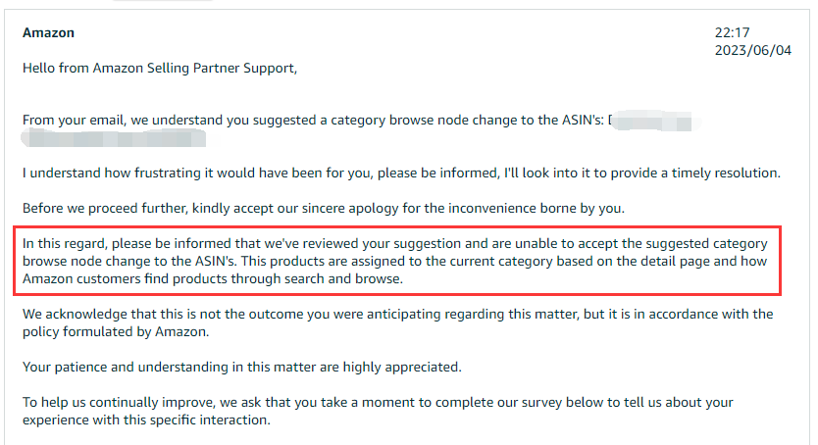Click the "experience with this specific interaction" line

click(x=146, y=420)
